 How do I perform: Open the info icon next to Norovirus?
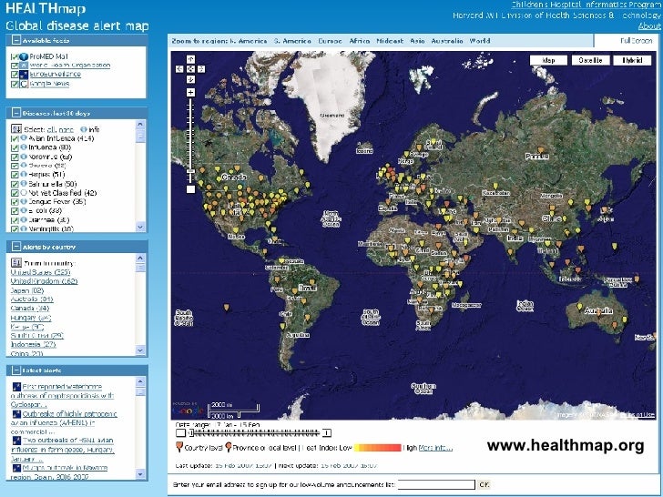pos(24,157)
